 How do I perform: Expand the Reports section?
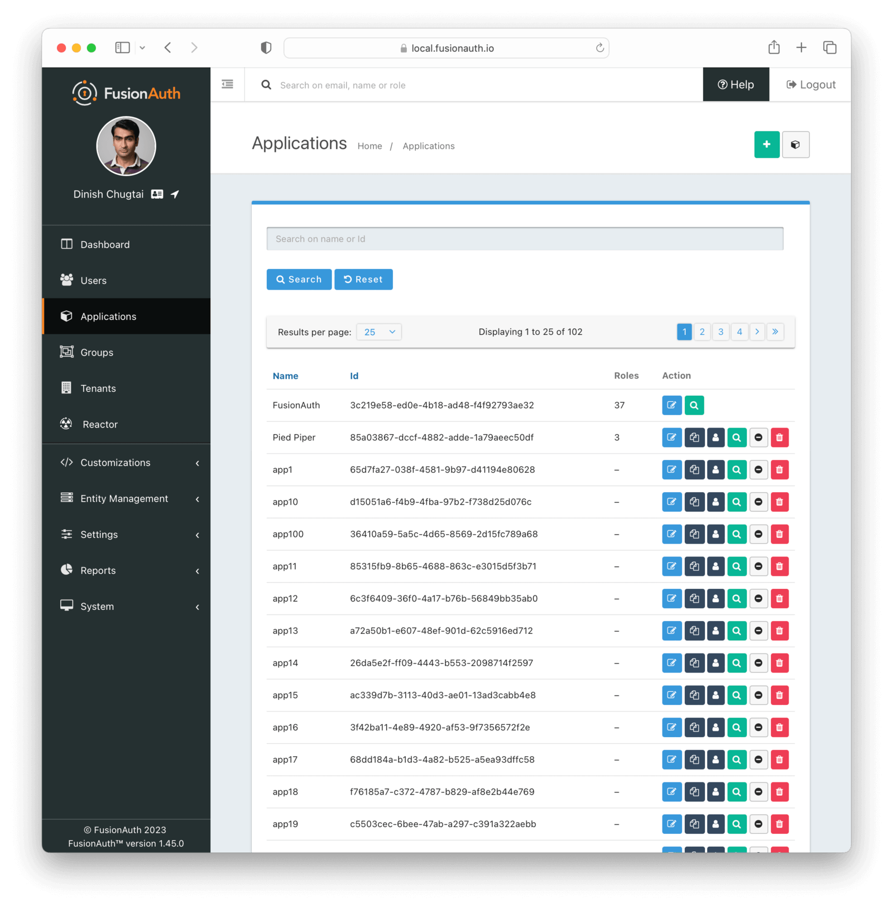tap(98, 570)
